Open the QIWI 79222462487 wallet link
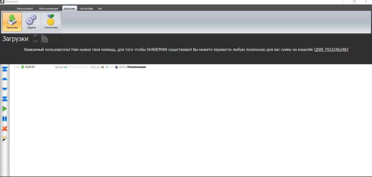372x177 pixels. coord(331,50)
